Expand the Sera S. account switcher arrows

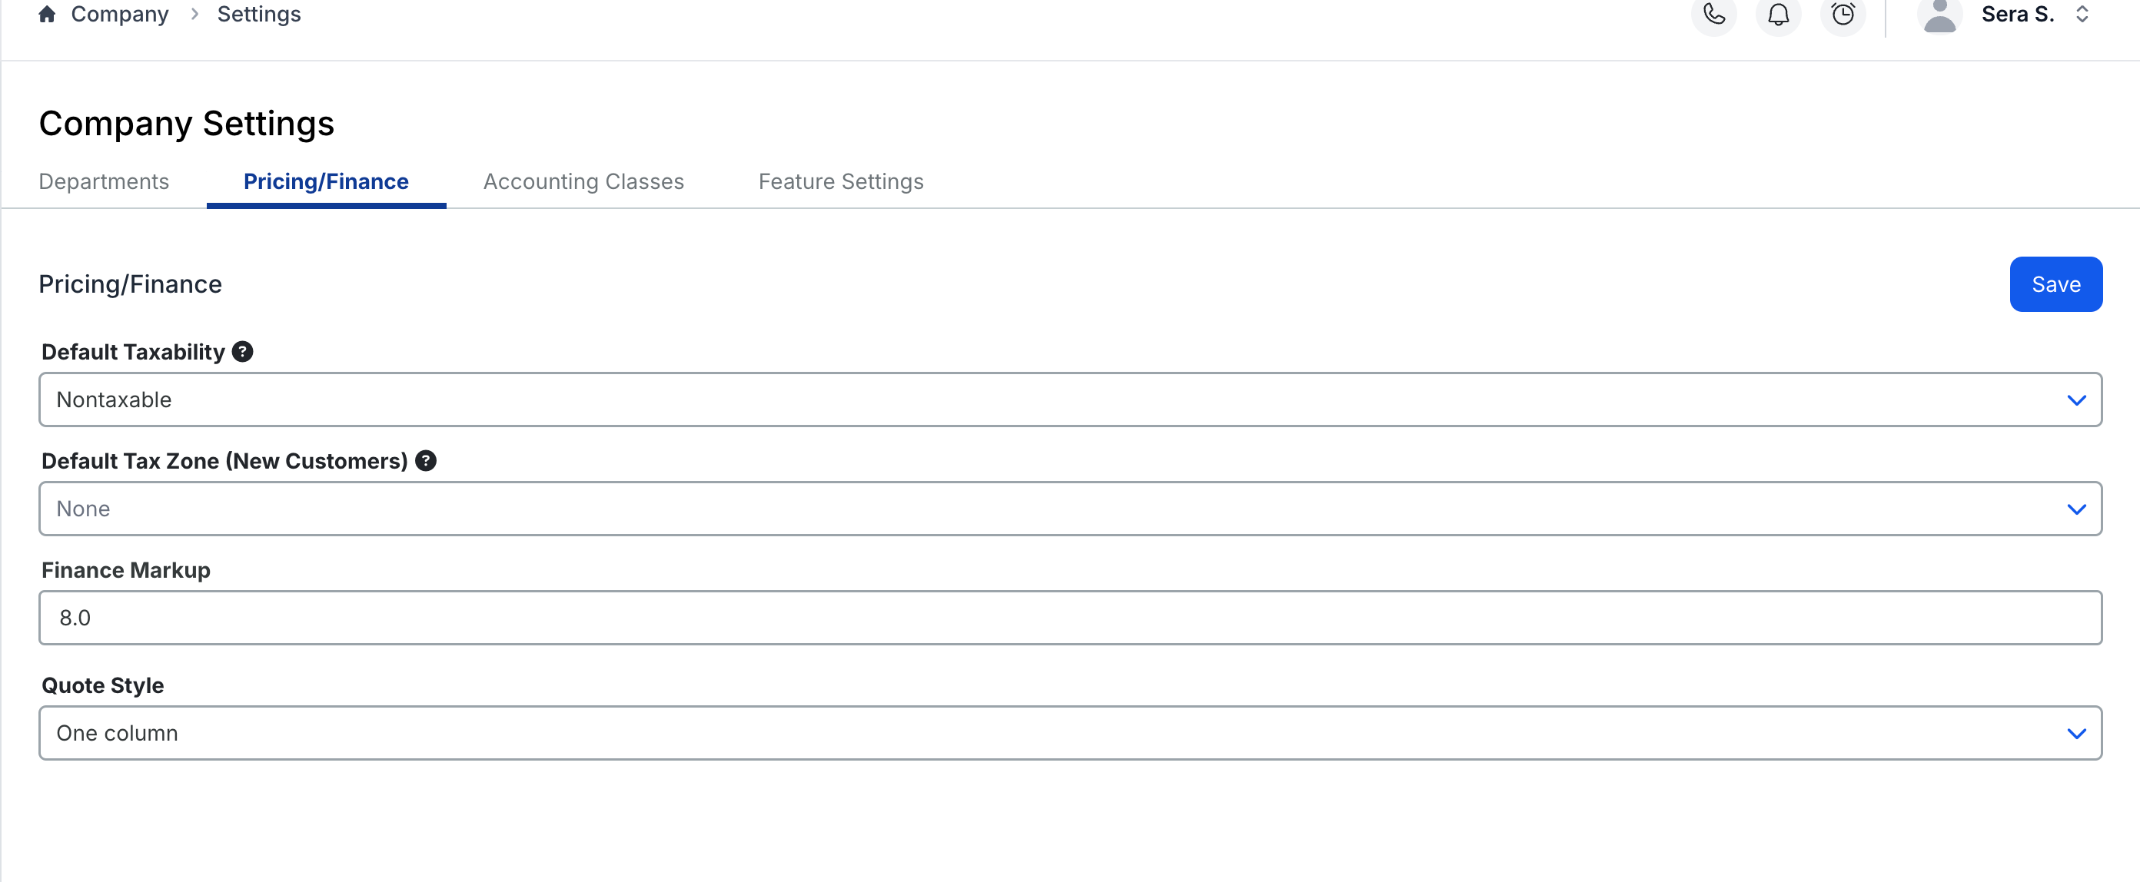tap(2082, 14)
